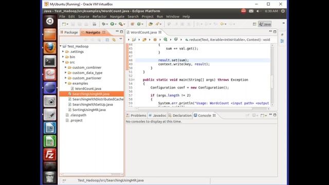This screenshot has height=185, width=329.
Task: Open FileZilla from the Ubuntu launcher
Action: click(50, 155)
